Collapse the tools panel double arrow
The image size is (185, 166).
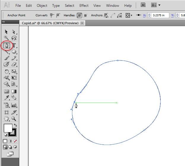4,22
